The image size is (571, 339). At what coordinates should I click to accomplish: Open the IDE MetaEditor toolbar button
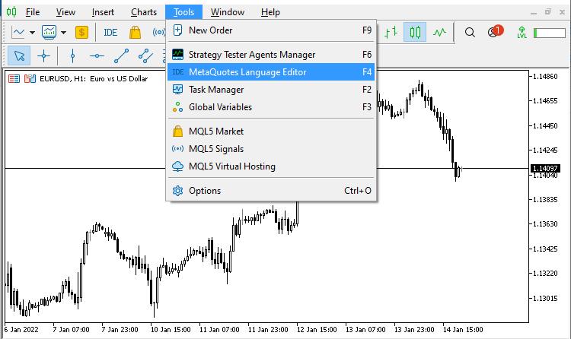(x=110, y=32)
